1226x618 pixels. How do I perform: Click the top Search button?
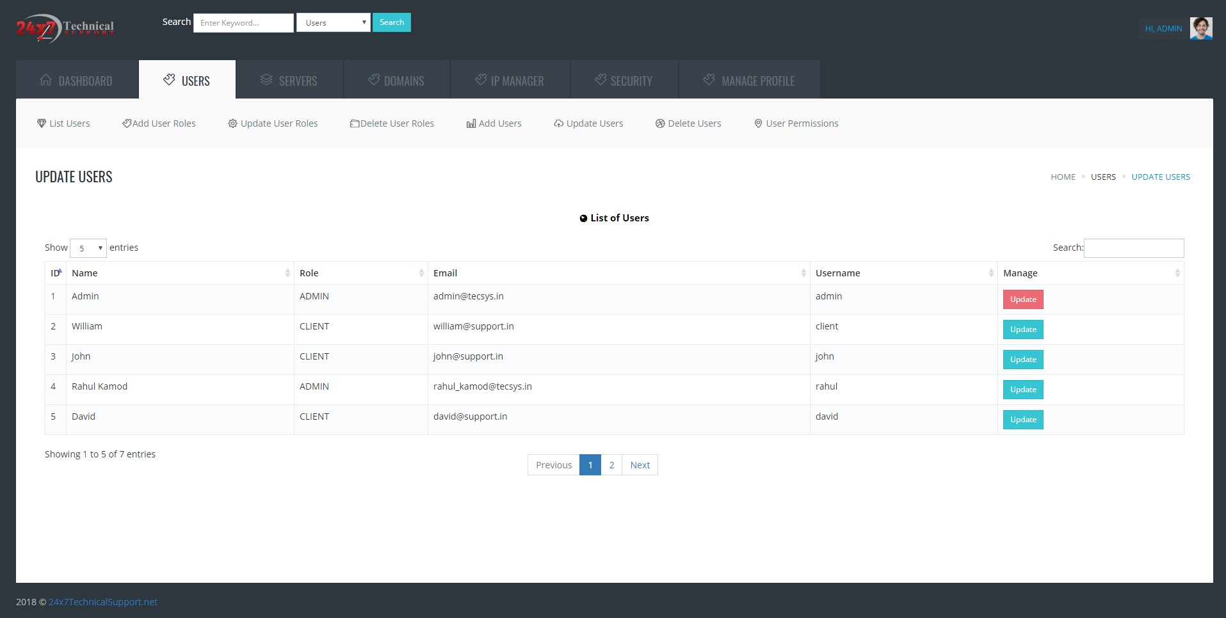pyautogui.click(x=392, y=22)
